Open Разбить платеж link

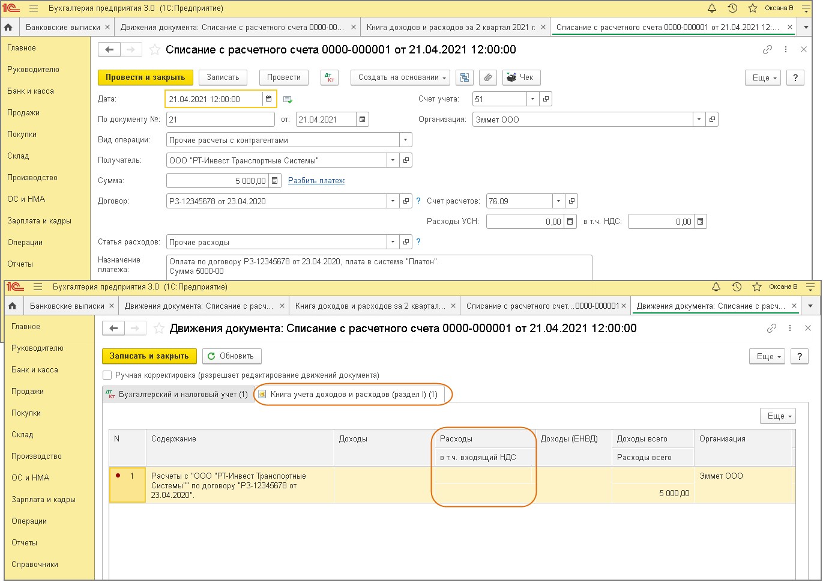coord(316,181)
